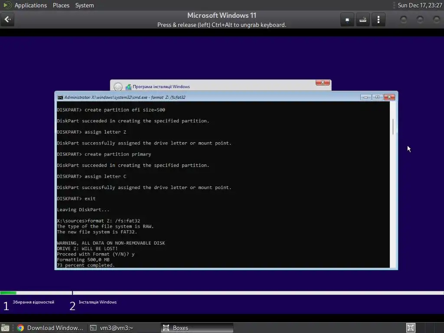This screenshot has width=444, height=333.
Task: Click the Boxes fullscreen toggle button
Action: [x=347, y=20]
